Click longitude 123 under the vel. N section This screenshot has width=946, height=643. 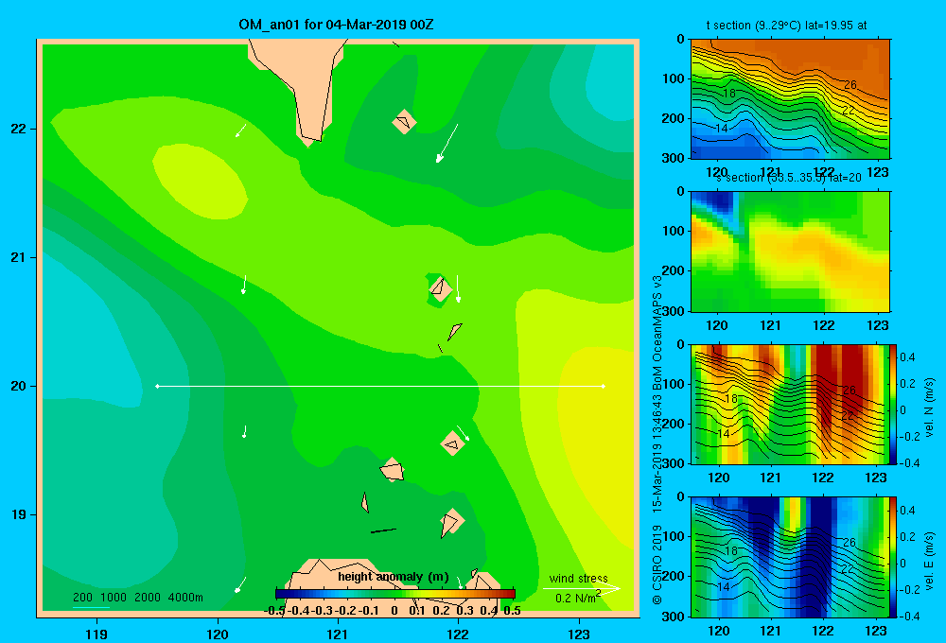pyautogui.click(x=876, y=478)
